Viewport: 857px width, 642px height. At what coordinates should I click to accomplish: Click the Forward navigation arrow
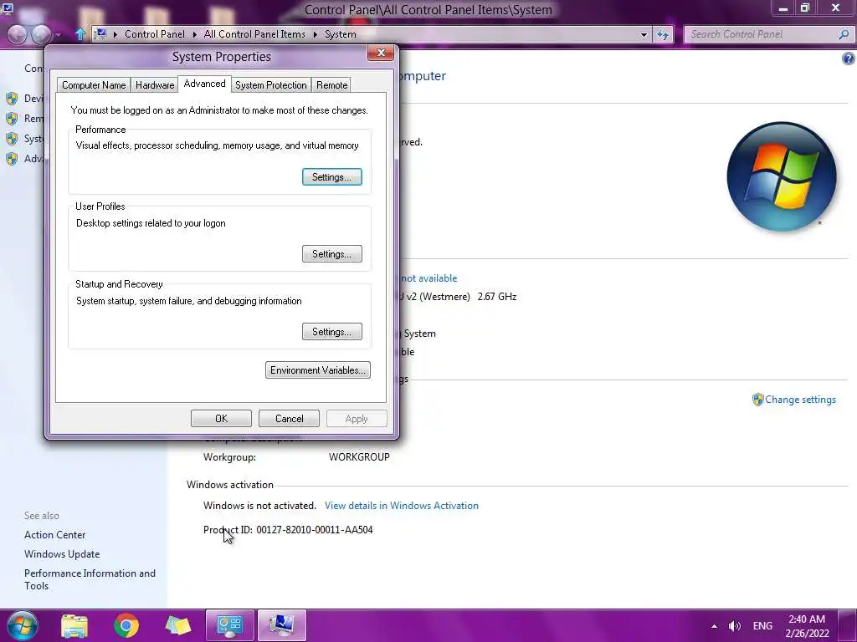pyautogui.click(x=42, y=34)
